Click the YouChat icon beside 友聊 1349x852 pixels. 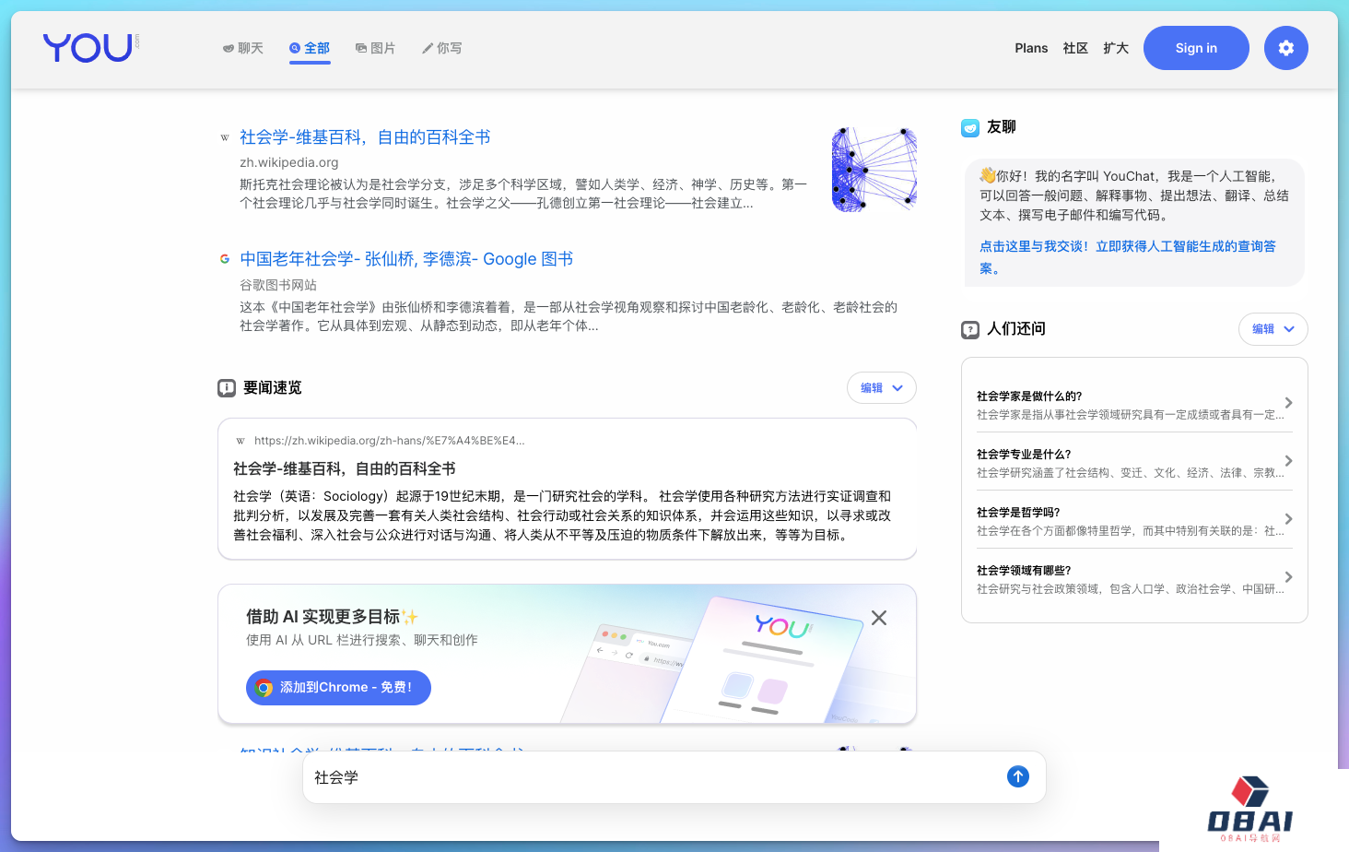click(x=970, y=127)
